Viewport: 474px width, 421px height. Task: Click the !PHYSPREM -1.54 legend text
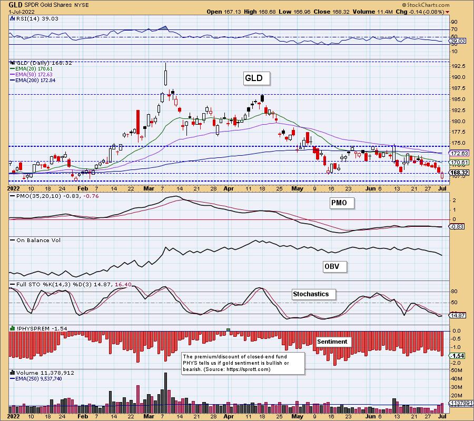coord(42,328)
